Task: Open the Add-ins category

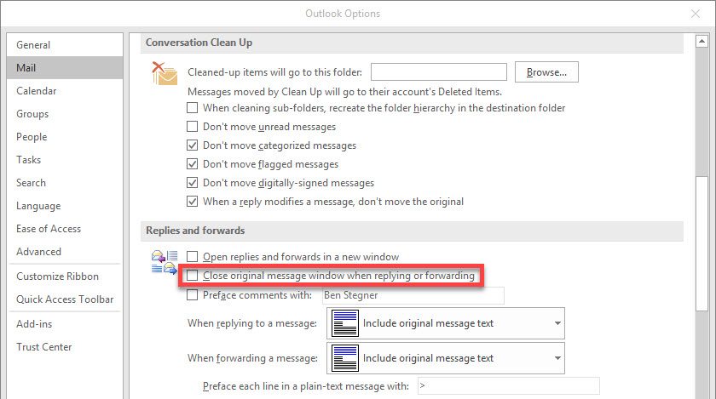Action: point(65,324)
